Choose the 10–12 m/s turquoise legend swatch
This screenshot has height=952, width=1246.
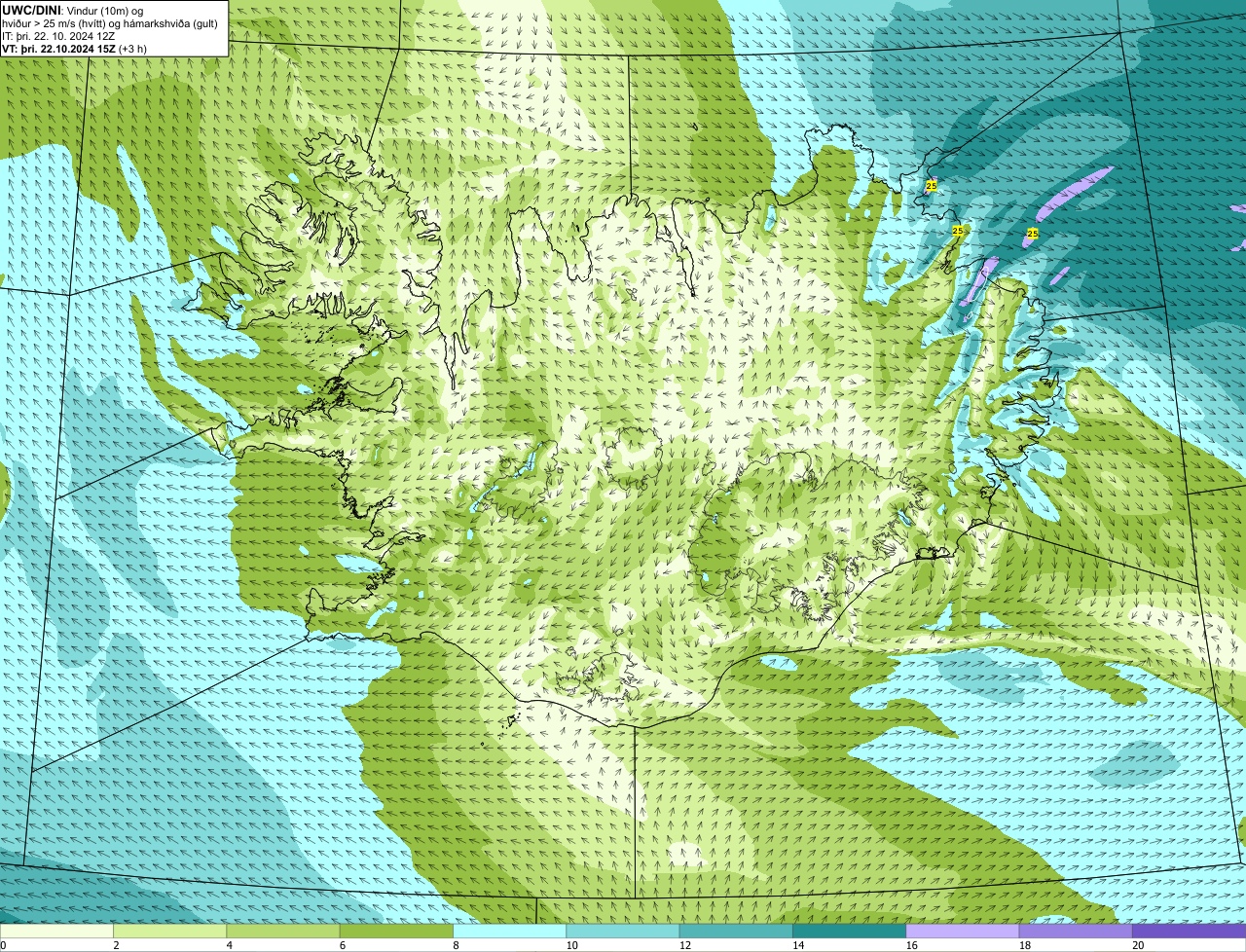[623, 931]
